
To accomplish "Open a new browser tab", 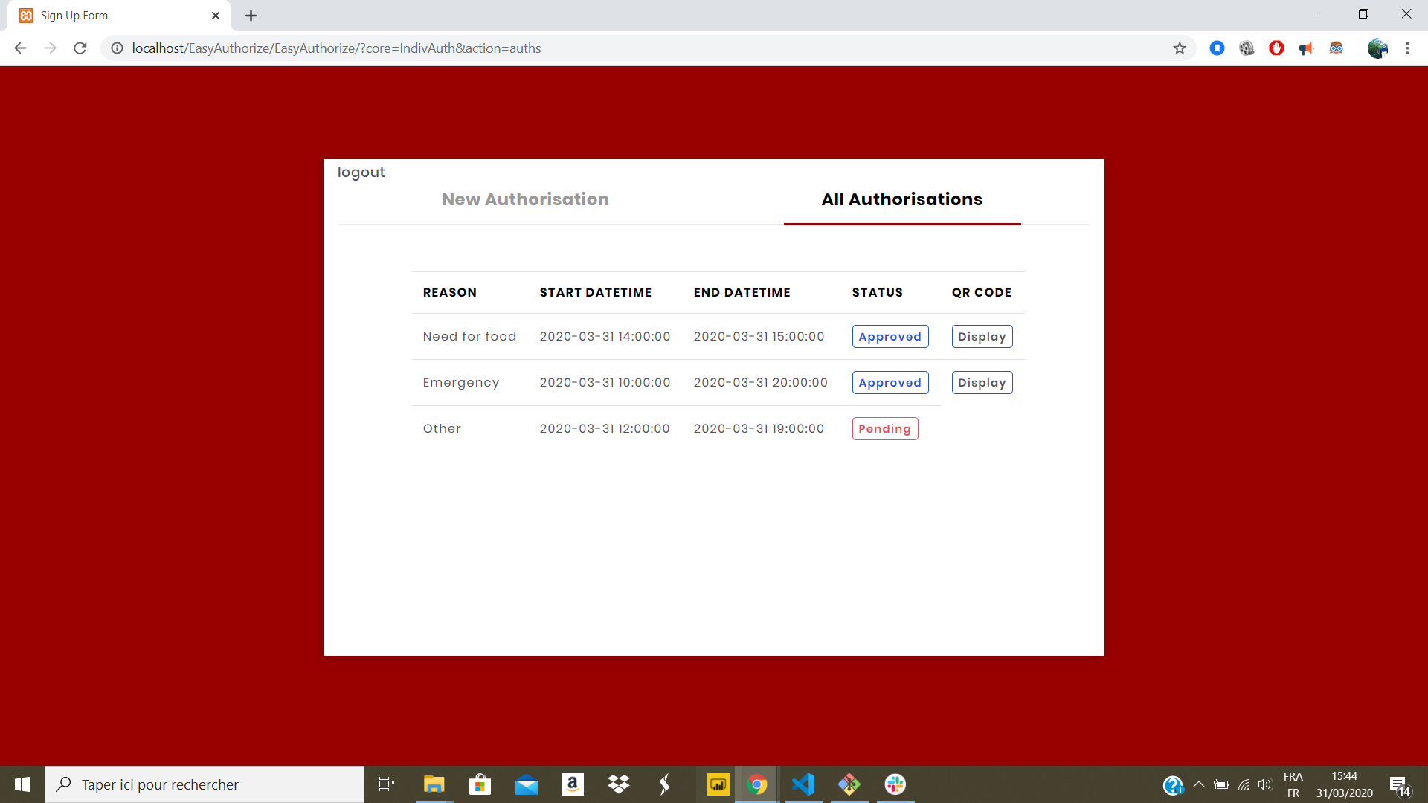I will tap(251, 16).
